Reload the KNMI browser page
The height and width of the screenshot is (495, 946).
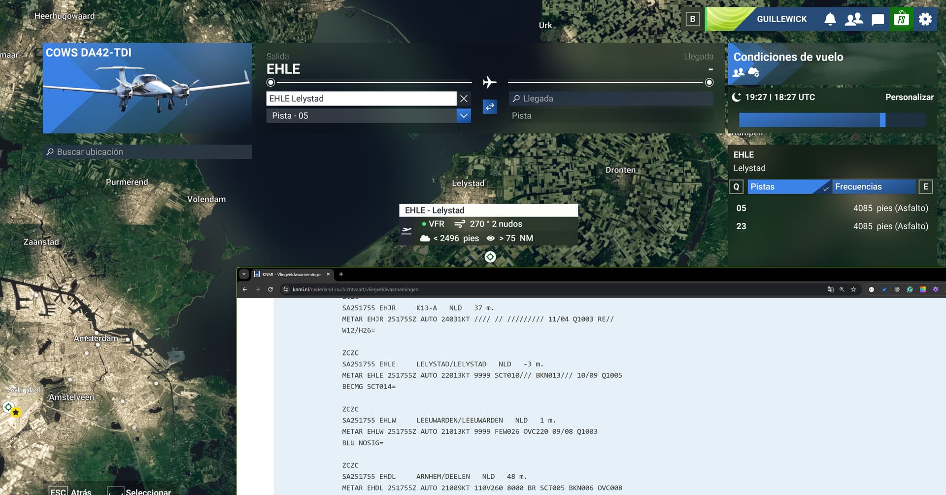270,289
